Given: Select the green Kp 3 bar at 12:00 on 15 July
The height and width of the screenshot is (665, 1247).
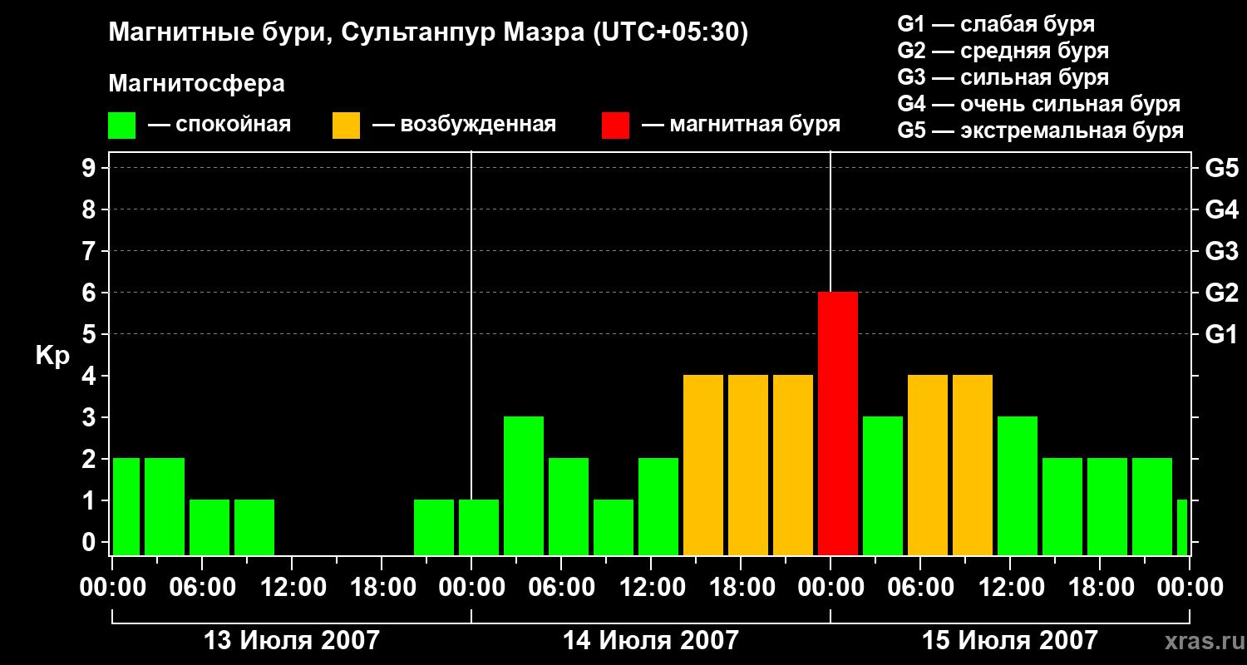Looking at the screenshot, I should [x=1018, y=486].
